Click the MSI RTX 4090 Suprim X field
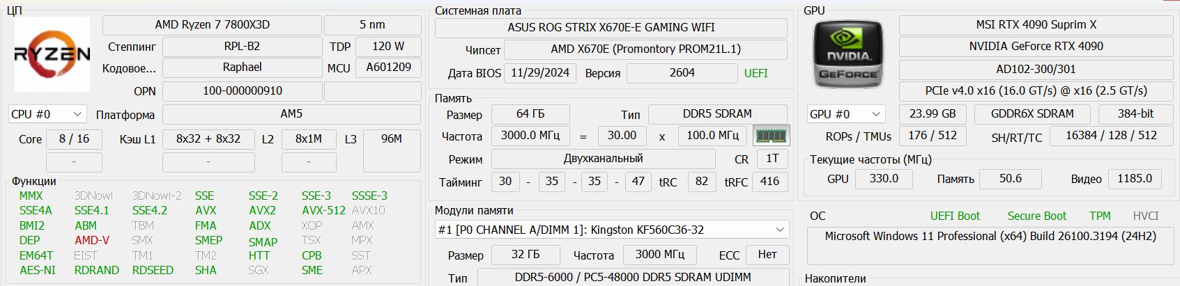 coord(1036,25)
